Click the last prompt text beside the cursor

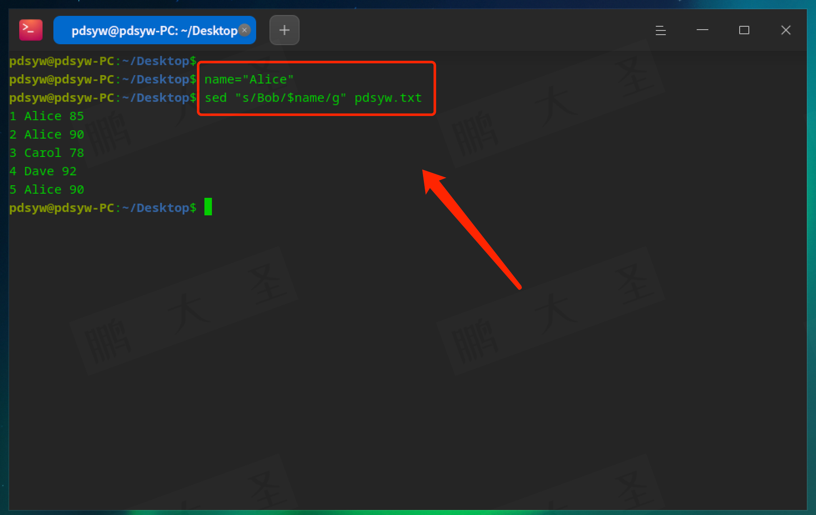(x=103, y=208)
